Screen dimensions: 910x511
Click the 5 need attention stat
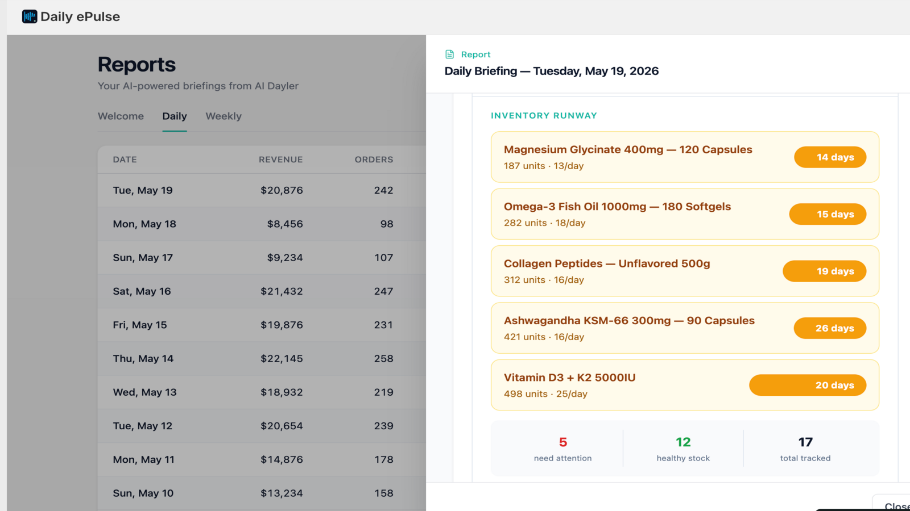coord(563,449)
